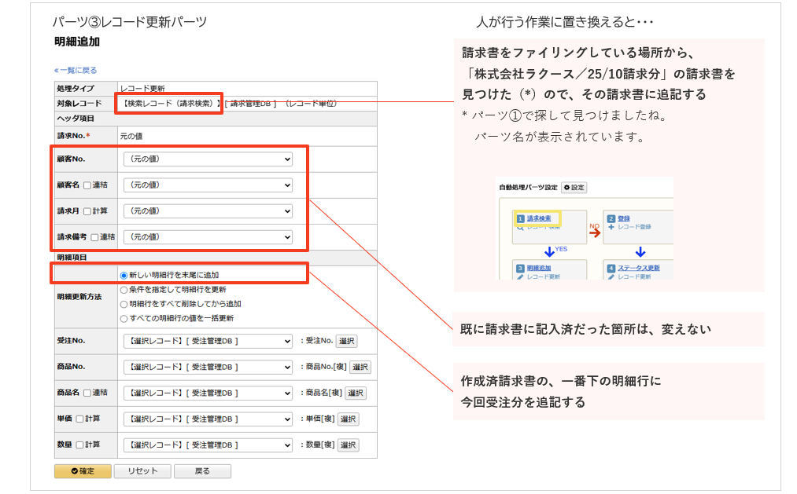Viewport: 797px width, 494px height.
Task: Open the 数量 dropdown for 選択レコード
Action: 208,445
